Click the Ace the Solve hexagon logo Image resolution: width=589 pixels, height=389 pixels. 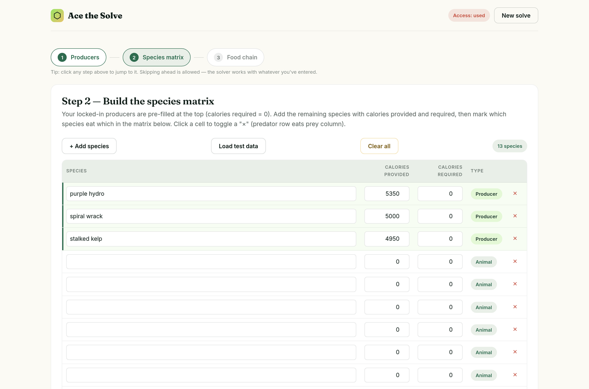click(57, 16)
